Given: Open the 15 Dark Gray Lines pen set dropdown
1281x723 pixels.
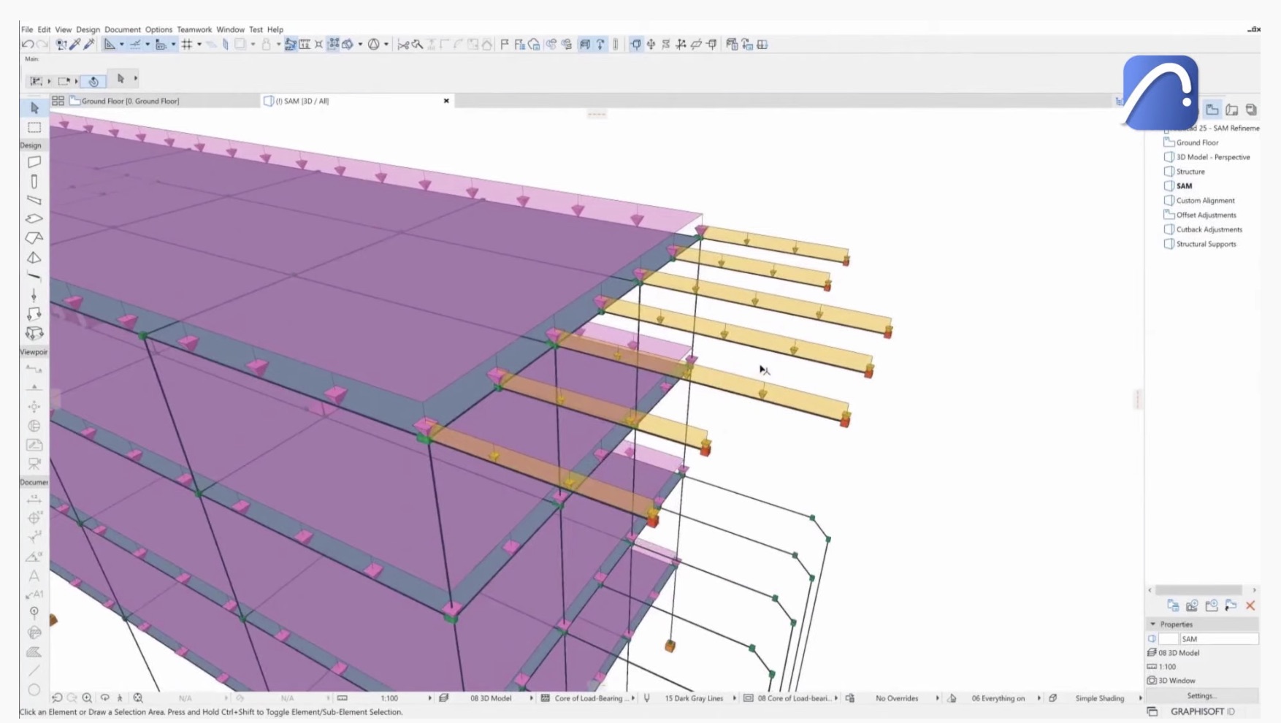Looking at the screenshot, I should click(x=694, y=698).
